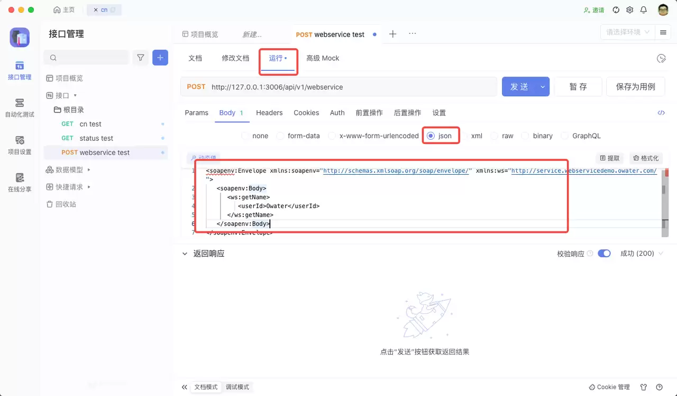Open the request history clock icon
The height and width of the screenshot is (396, 677).
(x=661, y=58)
